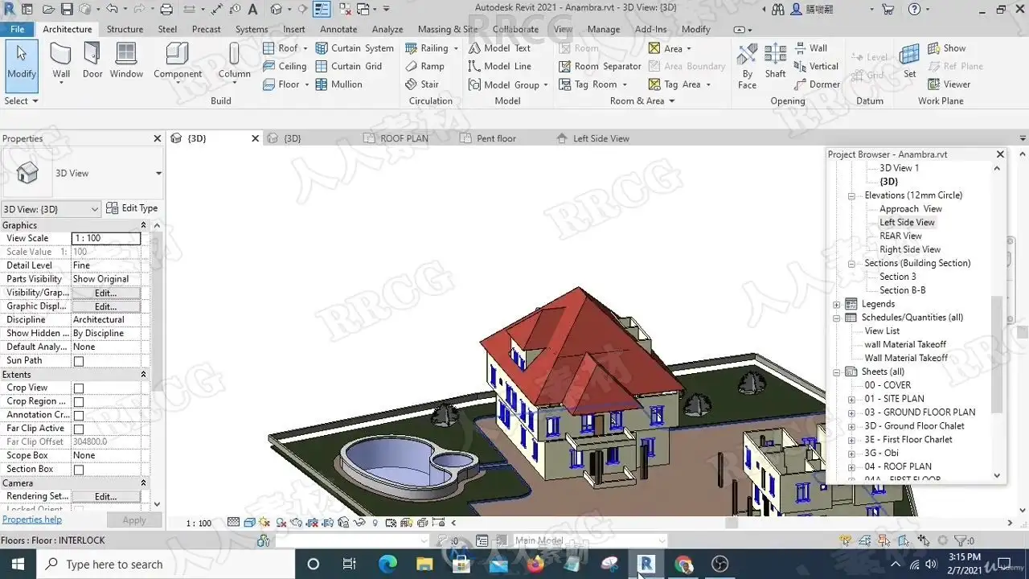Click the Print icon in quick access toolbar
This screenshot has height=579, width=1029.
click(x=166, y=10)
